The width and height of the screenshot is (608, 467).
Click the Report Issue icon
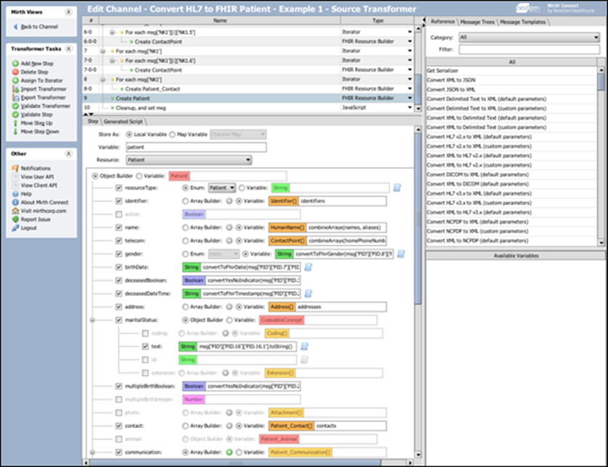click(x=15, y=219)
